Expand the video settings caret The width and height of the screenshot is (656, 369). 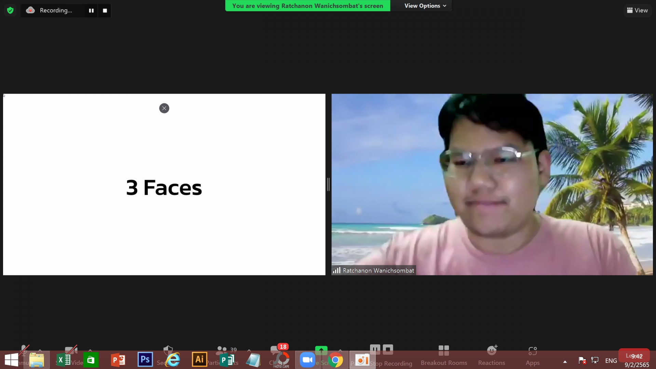pyautogui.click(x=90, y=351)
